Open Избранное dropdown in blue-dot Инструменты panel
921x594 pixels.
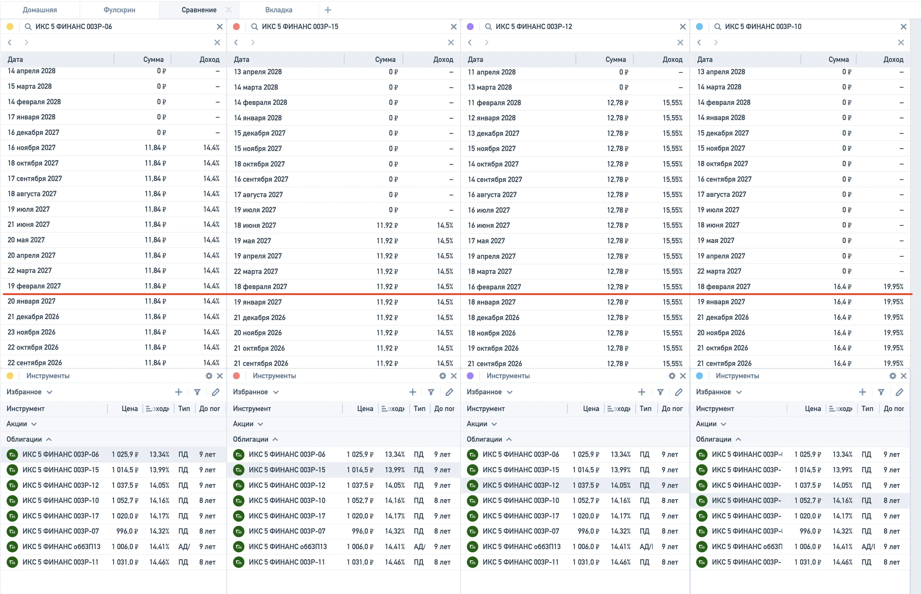pyautogui.click(x=719, y=392)
